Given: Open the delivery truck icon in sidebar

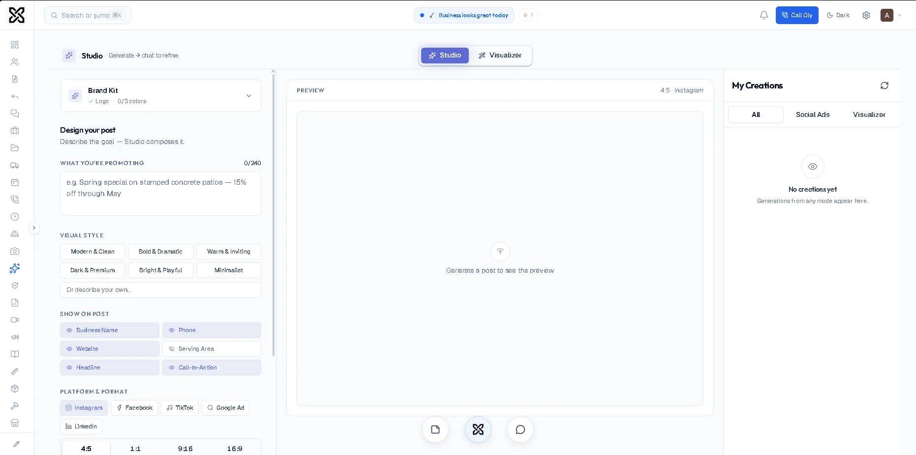Looking at the screenshot, I should click(15, 165).
